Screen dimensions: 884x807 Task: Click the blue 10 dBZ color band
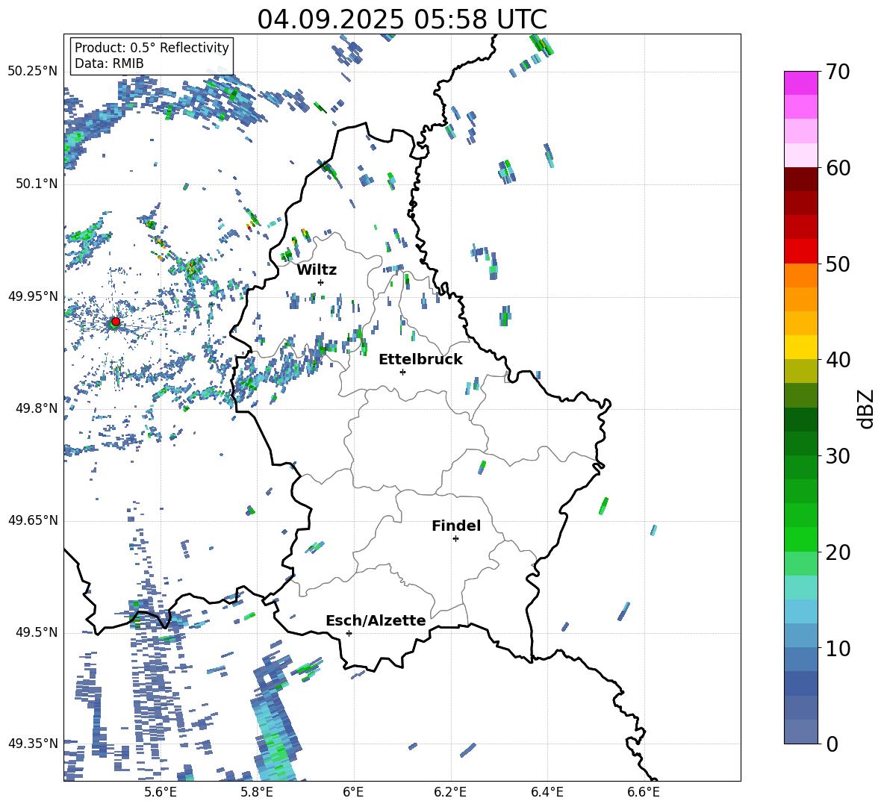800,635
